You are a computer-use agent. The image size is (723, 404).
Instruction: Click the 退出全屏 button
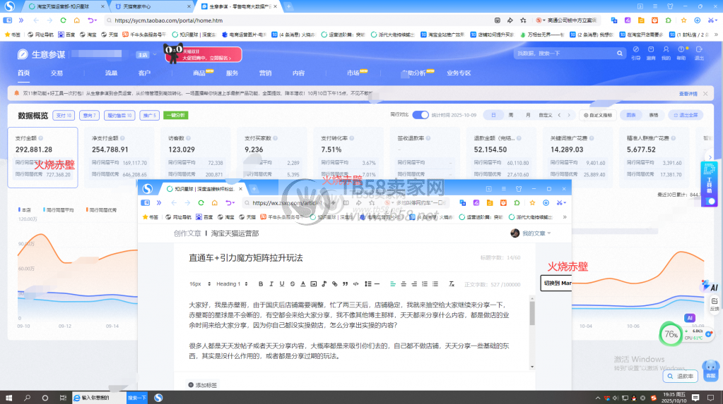686,115
